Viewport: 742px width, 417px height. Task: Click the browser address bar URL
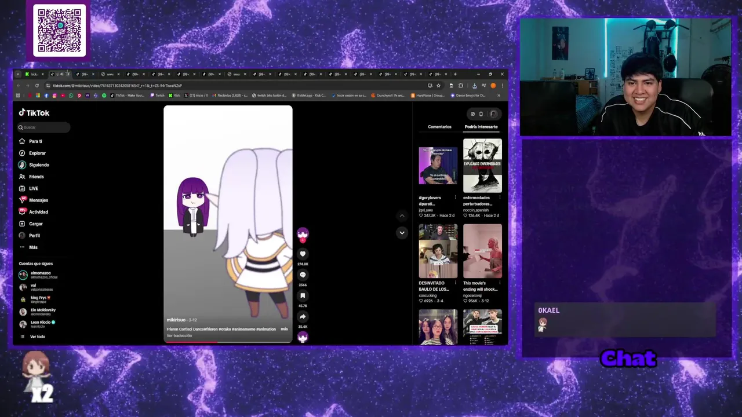[x=117, y=86]
